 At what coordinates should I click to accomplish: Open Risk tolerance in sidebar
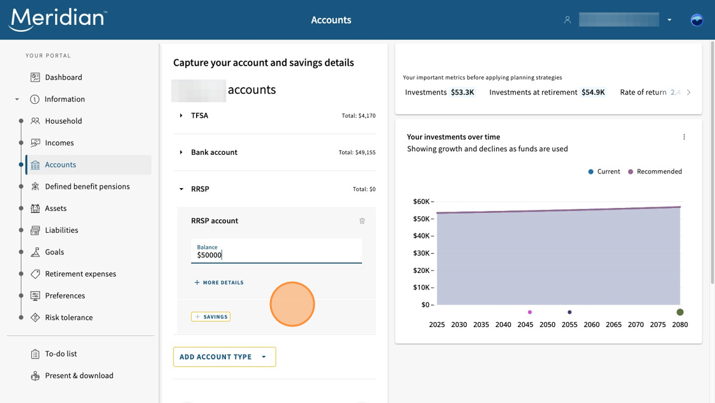coord(69,318)
